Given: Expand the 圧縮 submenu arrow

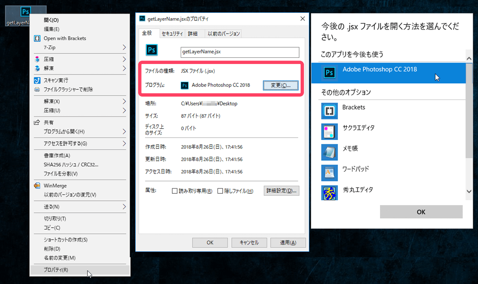Looking at the screenshot, I should (x=124, y=59).
